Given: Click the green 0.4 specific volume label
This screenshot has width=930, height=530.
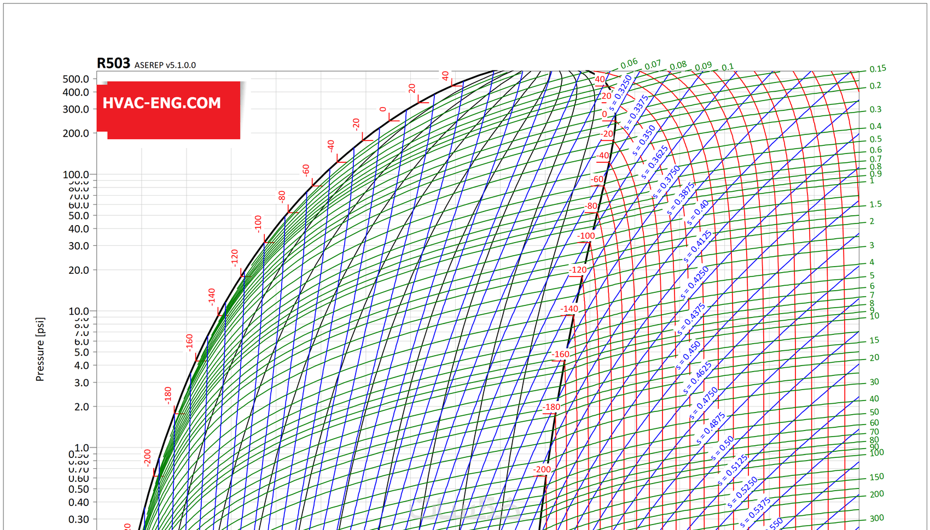Looking at the screenshot, I should click(875, 126).
